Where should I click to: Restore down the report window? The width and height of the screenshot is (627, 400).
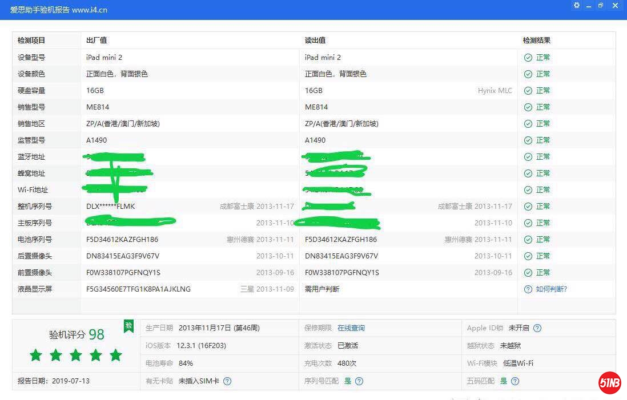(601, 6)
